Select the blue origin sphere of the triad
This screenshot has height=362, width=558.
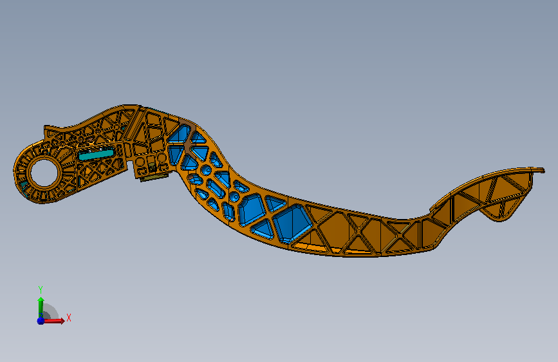click(x=41, y=321)
